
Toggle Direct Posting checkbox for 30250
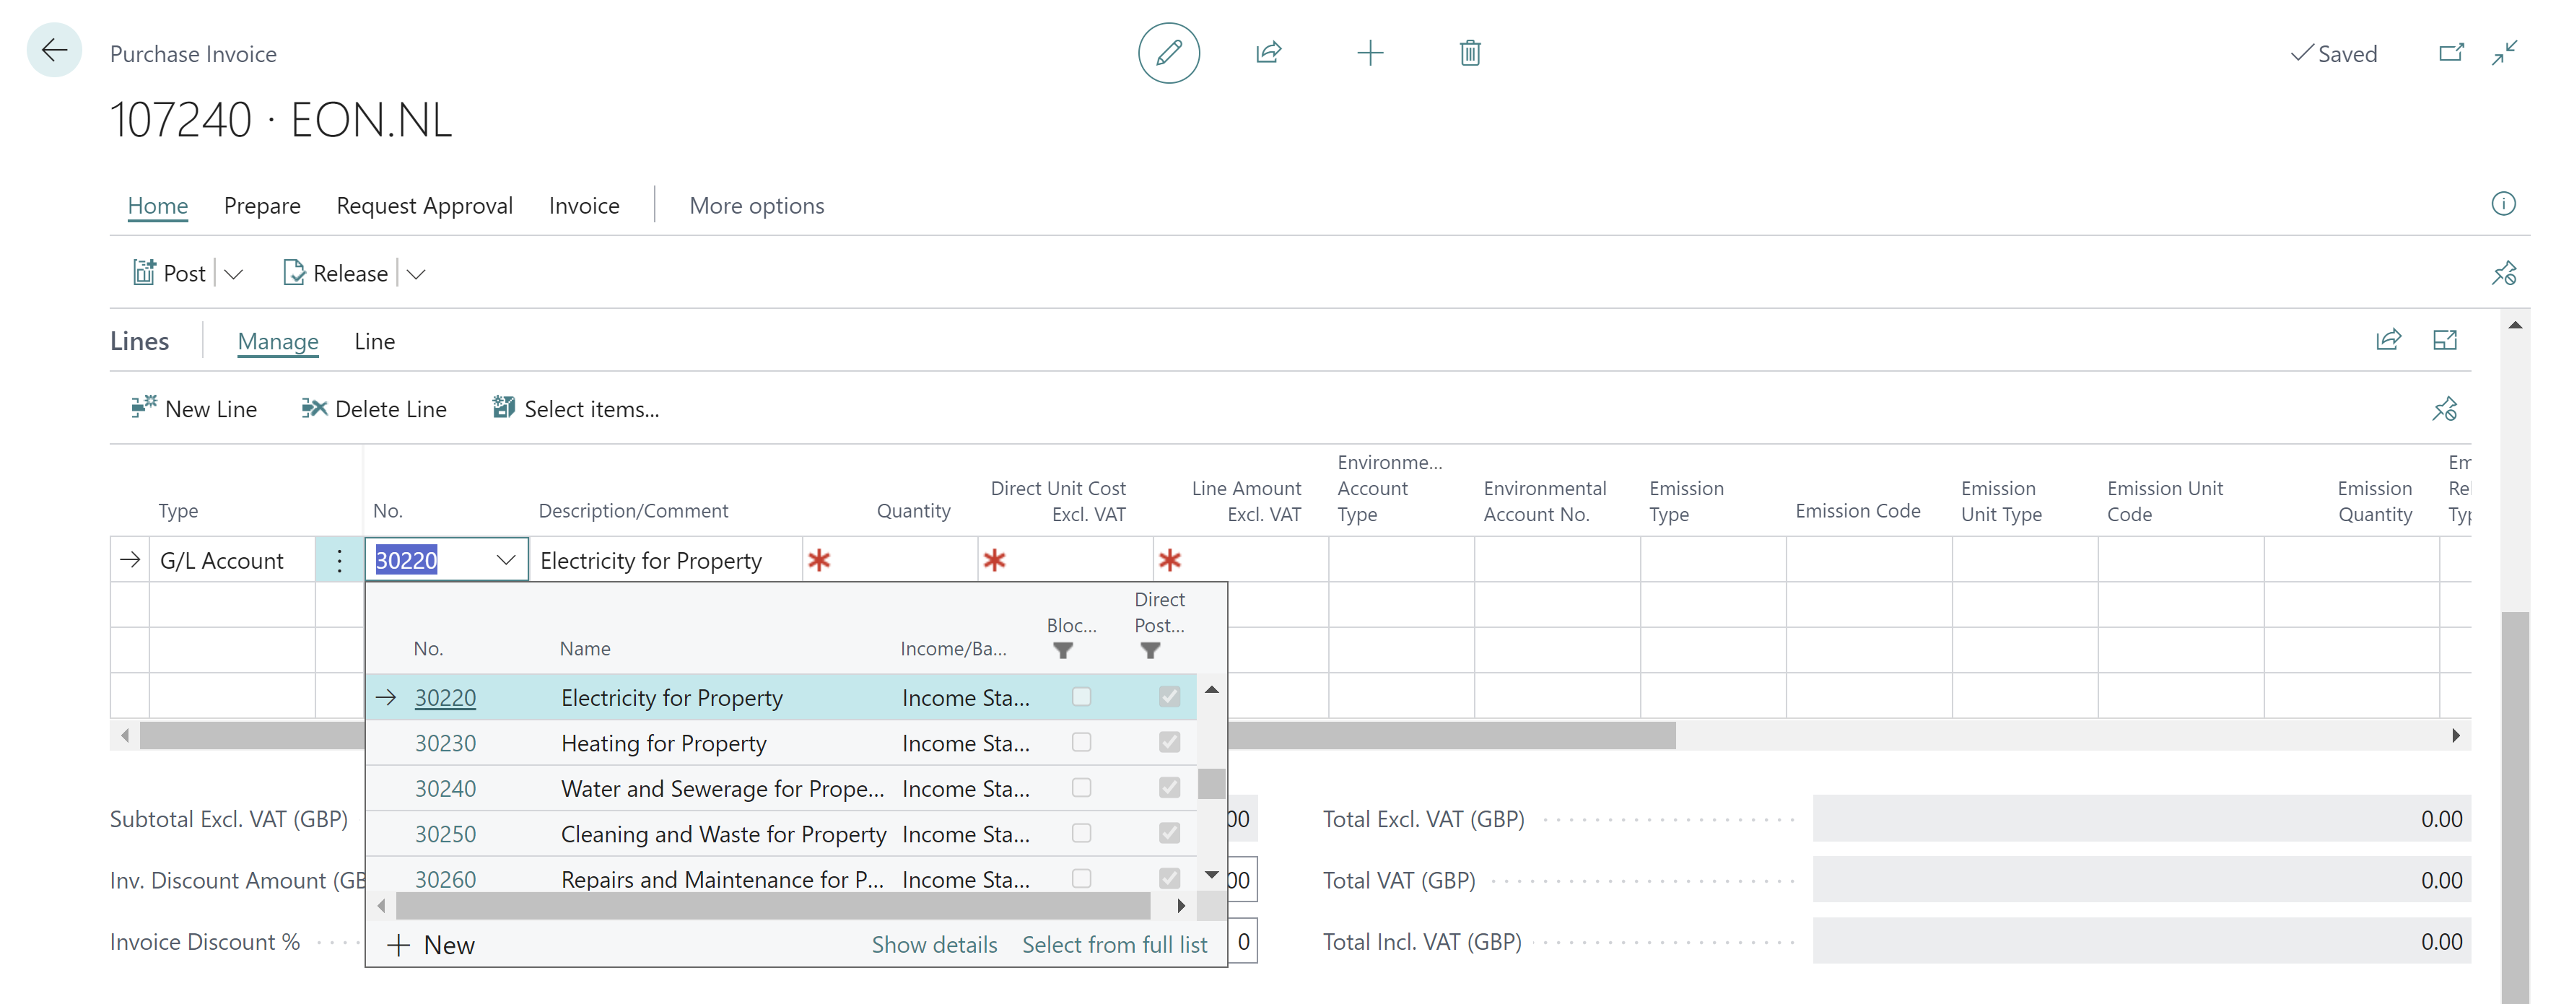point(1170,834)
